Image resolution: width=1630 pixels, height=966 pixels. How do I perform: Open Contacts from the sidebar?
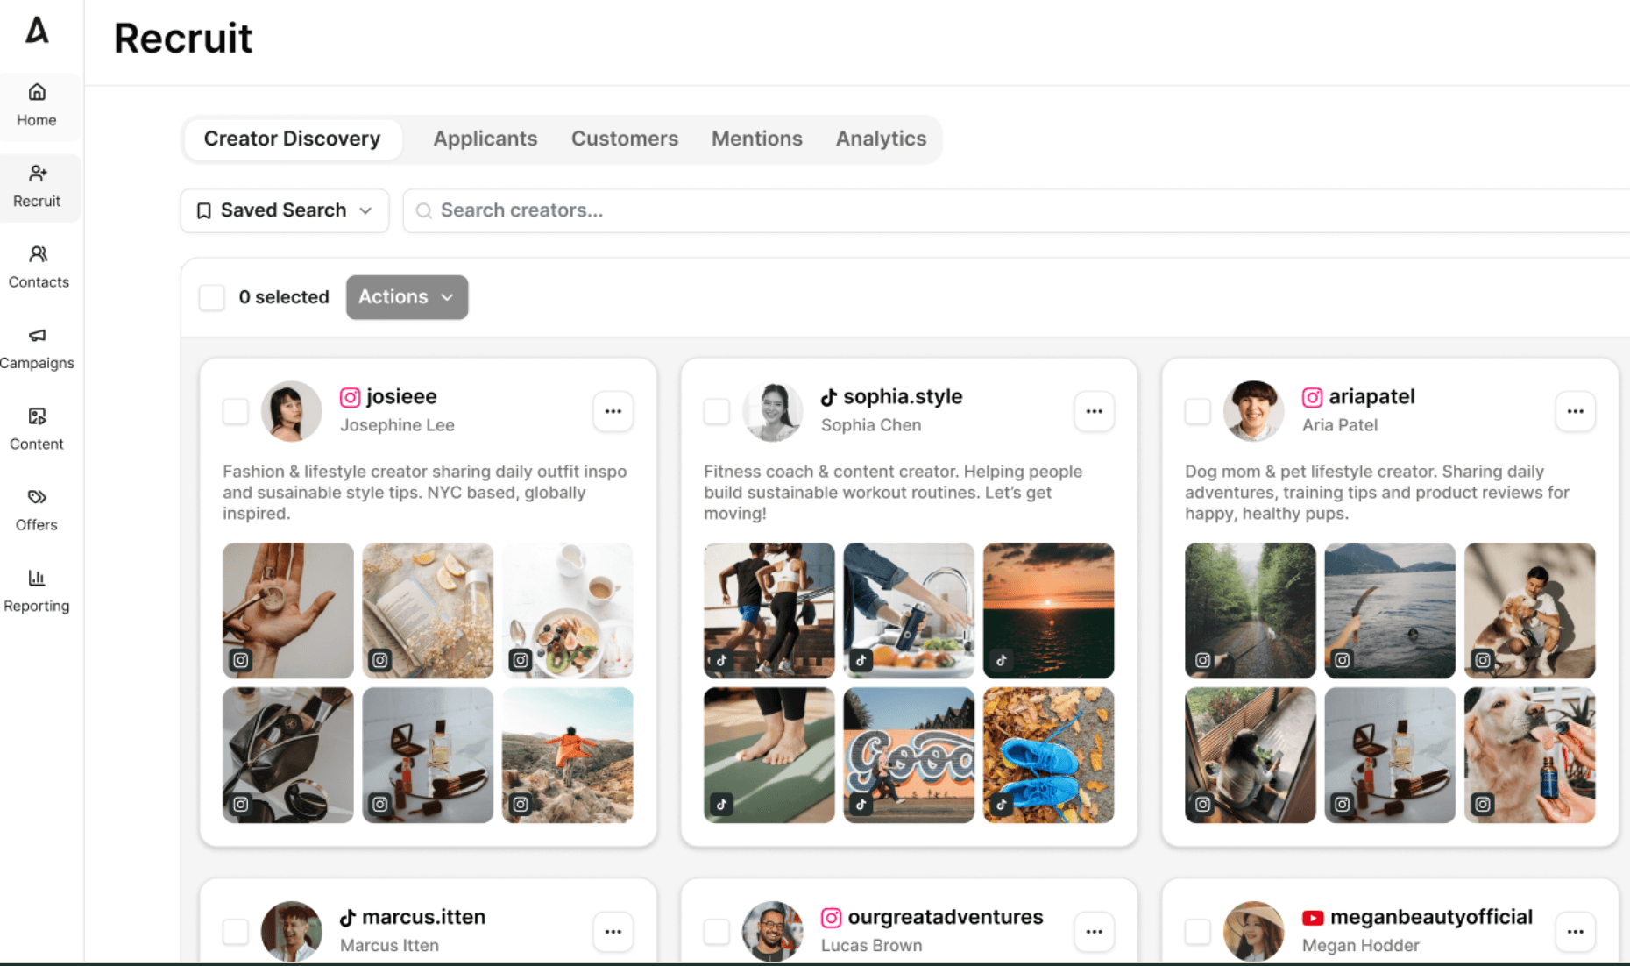[37, 267]
